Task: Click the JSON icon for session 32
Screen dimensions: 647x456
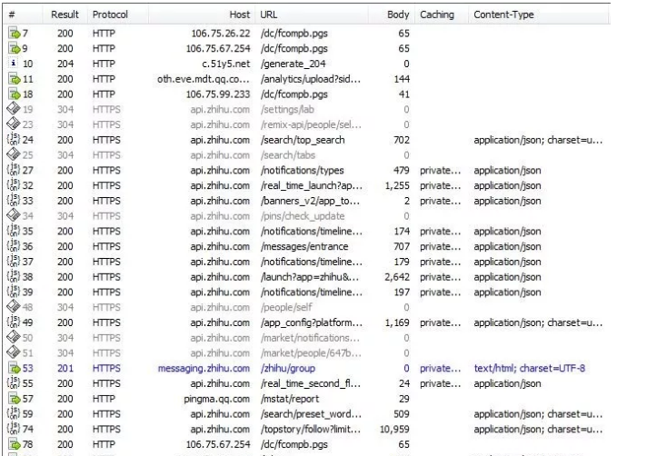Action: 14,185
